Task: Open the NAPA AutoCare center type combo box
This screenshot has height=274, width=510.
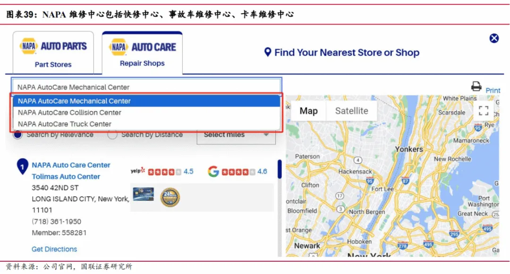Action: click(x=146, y=87)
